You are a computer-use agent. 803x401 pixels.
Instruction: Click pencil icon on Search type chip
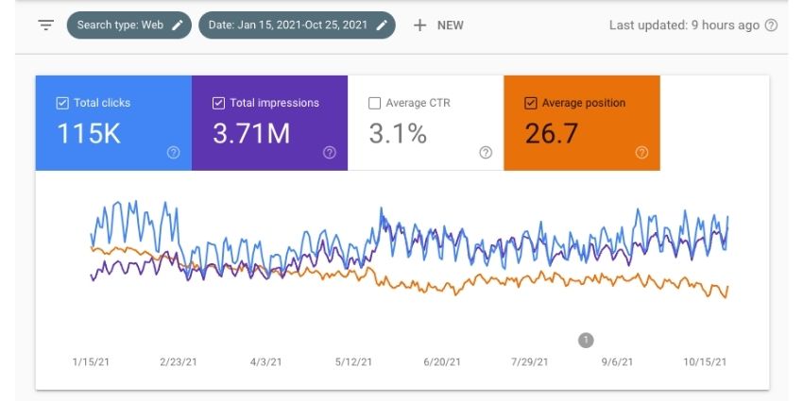tap(178, 25)
